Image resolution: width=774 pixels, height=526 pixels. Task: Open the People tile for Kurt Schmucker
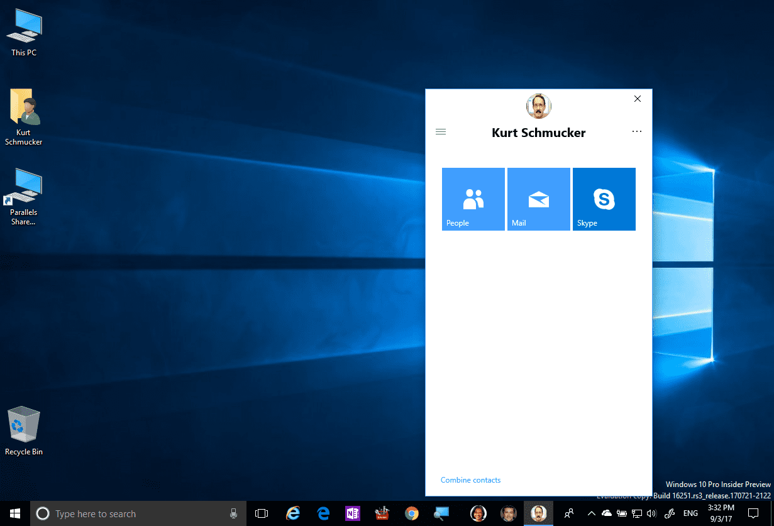(x=473, y=199)
